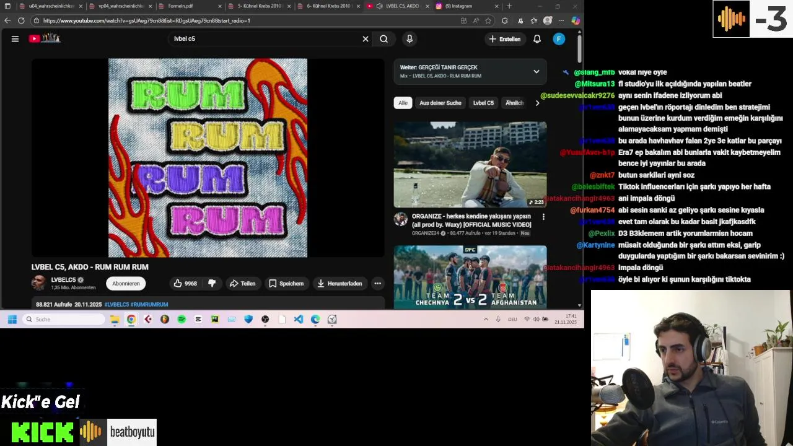Open Team Chechnya vs Afghanistan thumbnail
793x446 pixels.
[x=470, y=277]
